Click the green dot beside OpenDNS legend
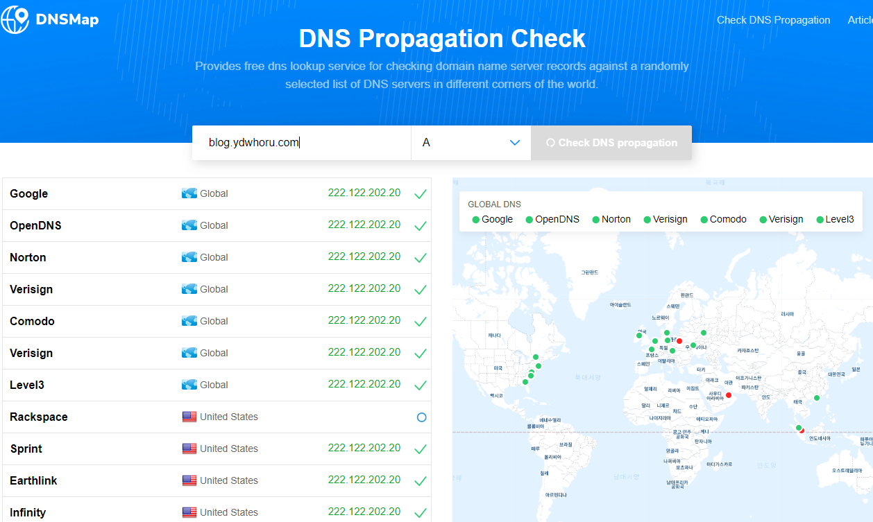Image resolution: width=873 pixels, height=522 pixels. [x=529, y=220]
